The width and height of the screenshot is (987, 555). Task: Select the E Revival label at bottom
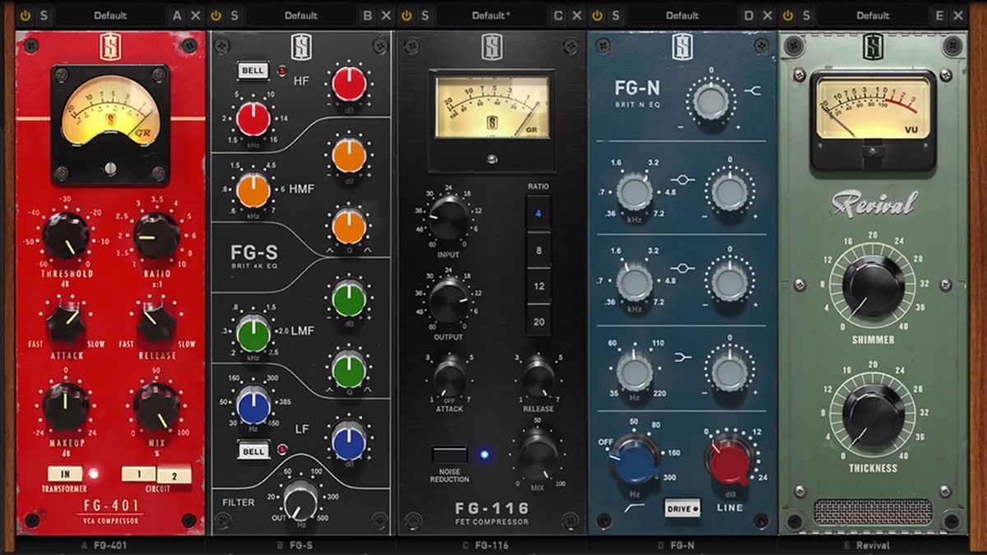click(866, 545)
